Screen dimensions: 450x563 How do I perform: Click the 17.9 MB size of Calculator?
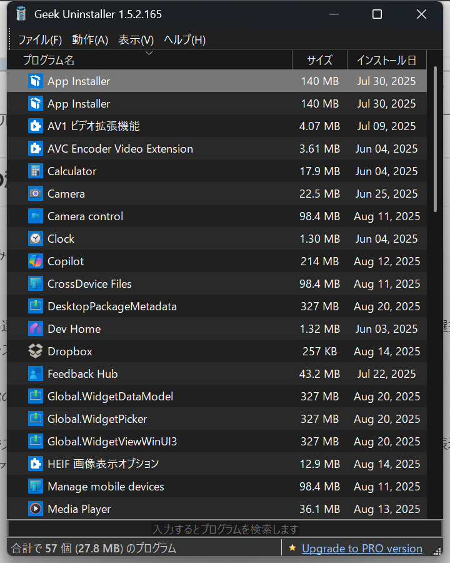320,171
